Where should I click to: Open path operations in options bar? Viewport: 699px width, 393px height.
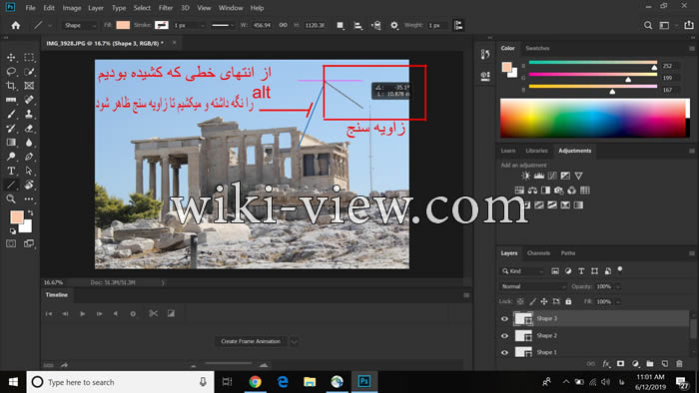341,25
